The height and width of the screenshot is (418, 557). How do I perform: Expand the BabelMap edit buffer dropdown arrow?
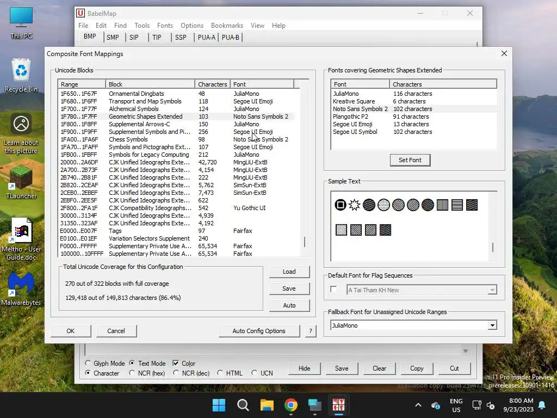tap(466, 351)
